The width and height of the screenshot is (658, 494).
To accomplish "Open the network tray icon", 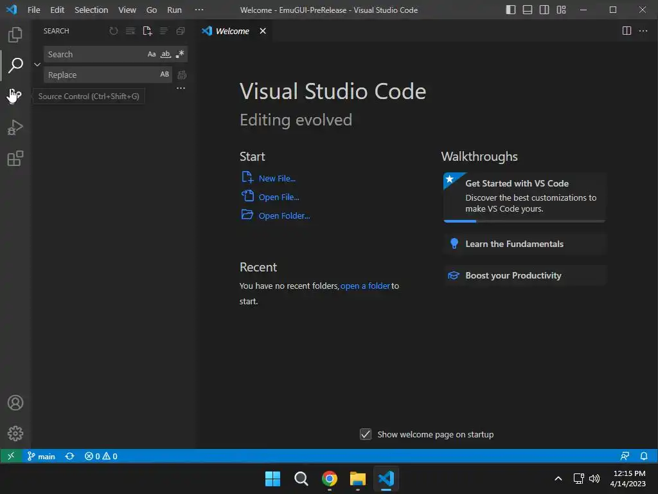I will pyautogui.click(x=579, y=479).
